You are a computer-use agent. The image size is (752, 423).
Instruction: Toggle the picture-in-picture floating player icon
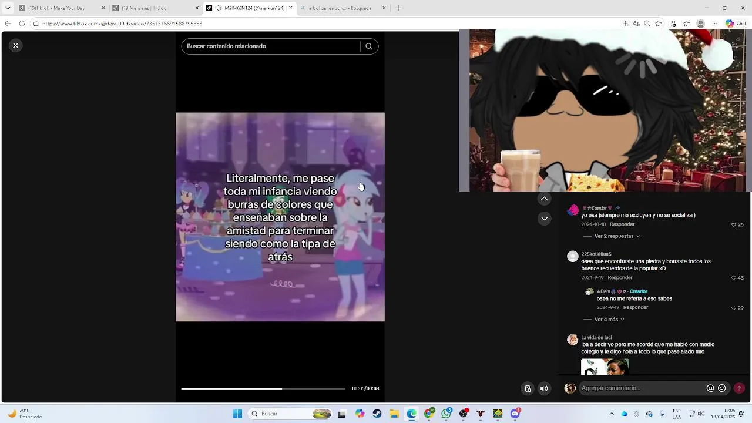(x=528, y=388)
